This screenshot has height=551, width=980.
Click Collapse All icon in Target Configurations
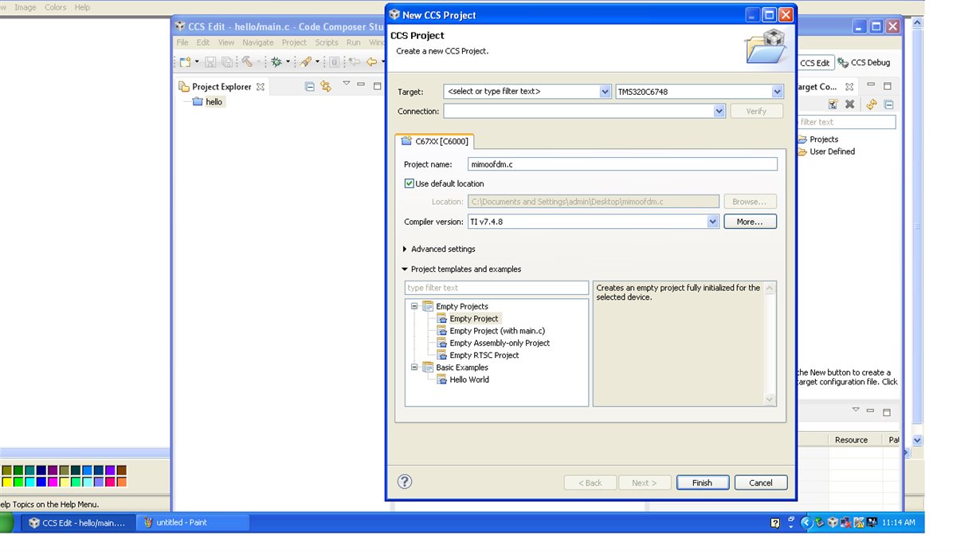pos(889,104)
